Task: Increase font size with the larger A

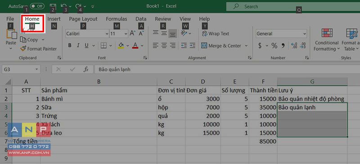Action: (133, 34)
